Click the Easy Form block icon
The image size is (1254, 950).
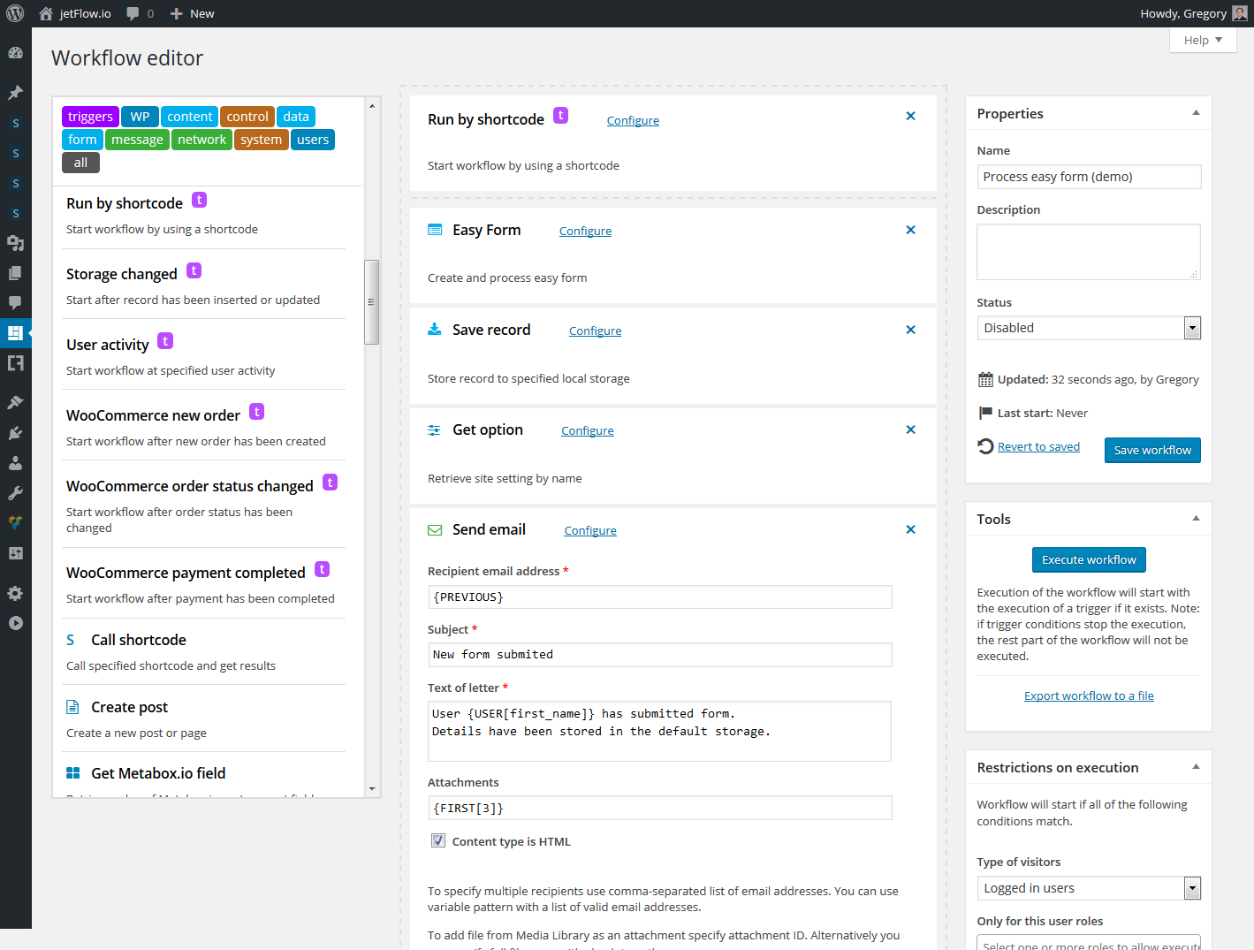[x=435, y=230]
